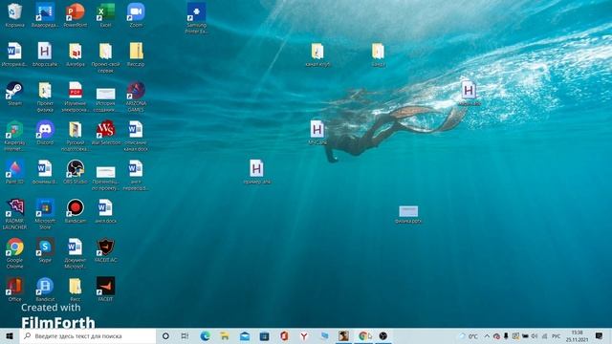Open the ARIZONA GAMES shortcut
612x344 pixels.
(136, 97)
